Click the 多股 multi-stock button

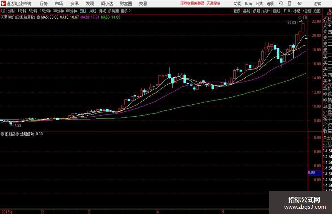pyautogui.click(x=256, y=11)
